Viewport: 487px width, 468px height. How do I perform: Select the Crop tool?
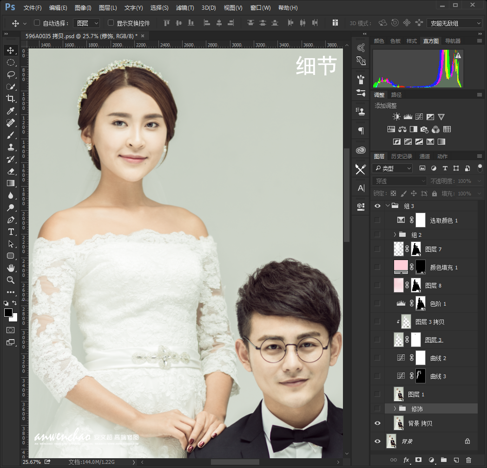pos(11,99)
